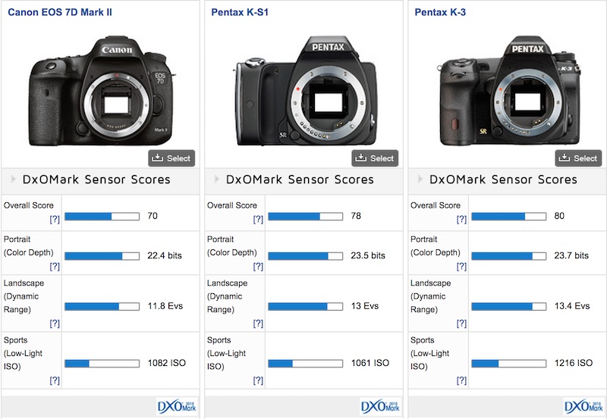
Task: Click Pentax K-S1 '1061 ISO' value
Action: click(370, 363)
